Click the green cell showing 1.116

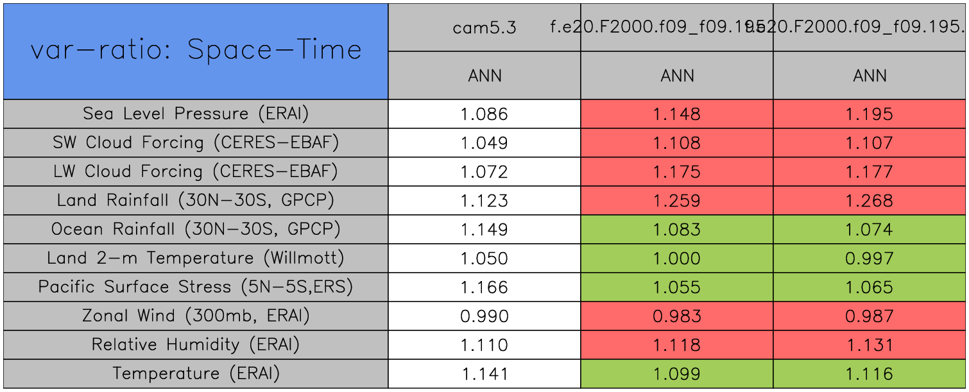(x=870, y=374)
